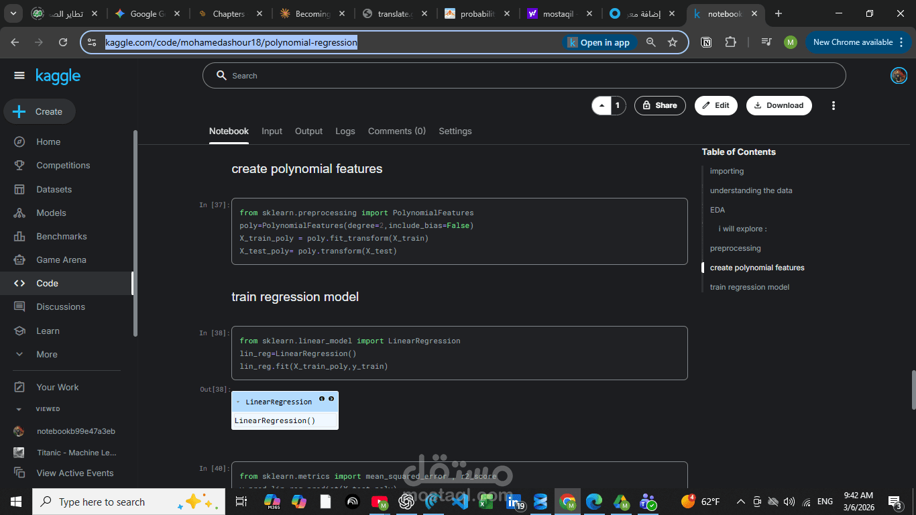This screenshot has width=916, height=515.
Task: Click the LinearRegression info icon
Action: point(322,399)
